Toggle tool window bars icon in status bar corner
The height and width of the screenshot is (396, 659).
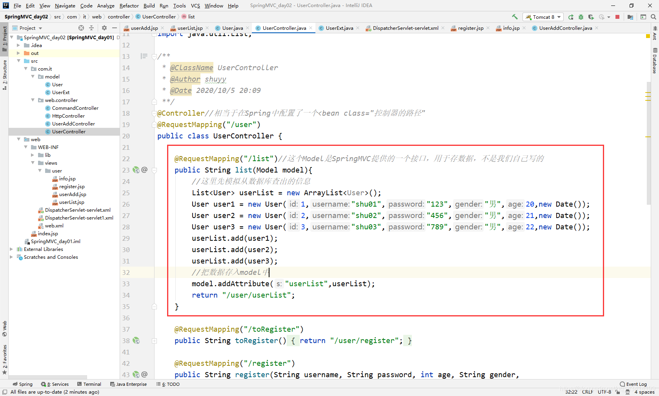4,392
